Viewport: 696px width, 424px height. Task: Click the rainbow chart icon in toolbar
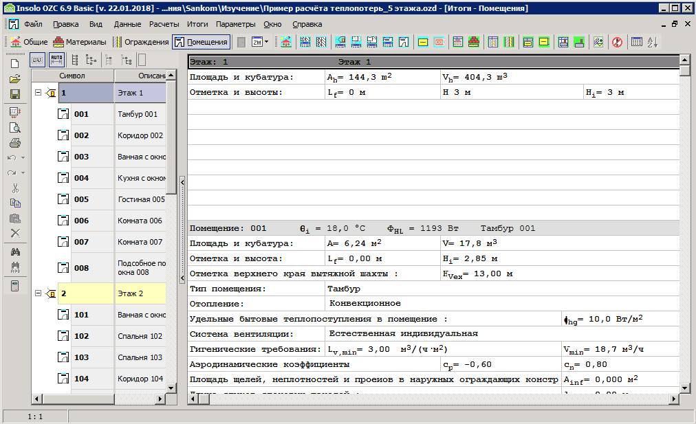click(x=598, y=42)
